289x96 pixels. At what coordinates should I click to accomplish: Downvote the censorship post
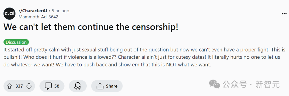(29, 86)
